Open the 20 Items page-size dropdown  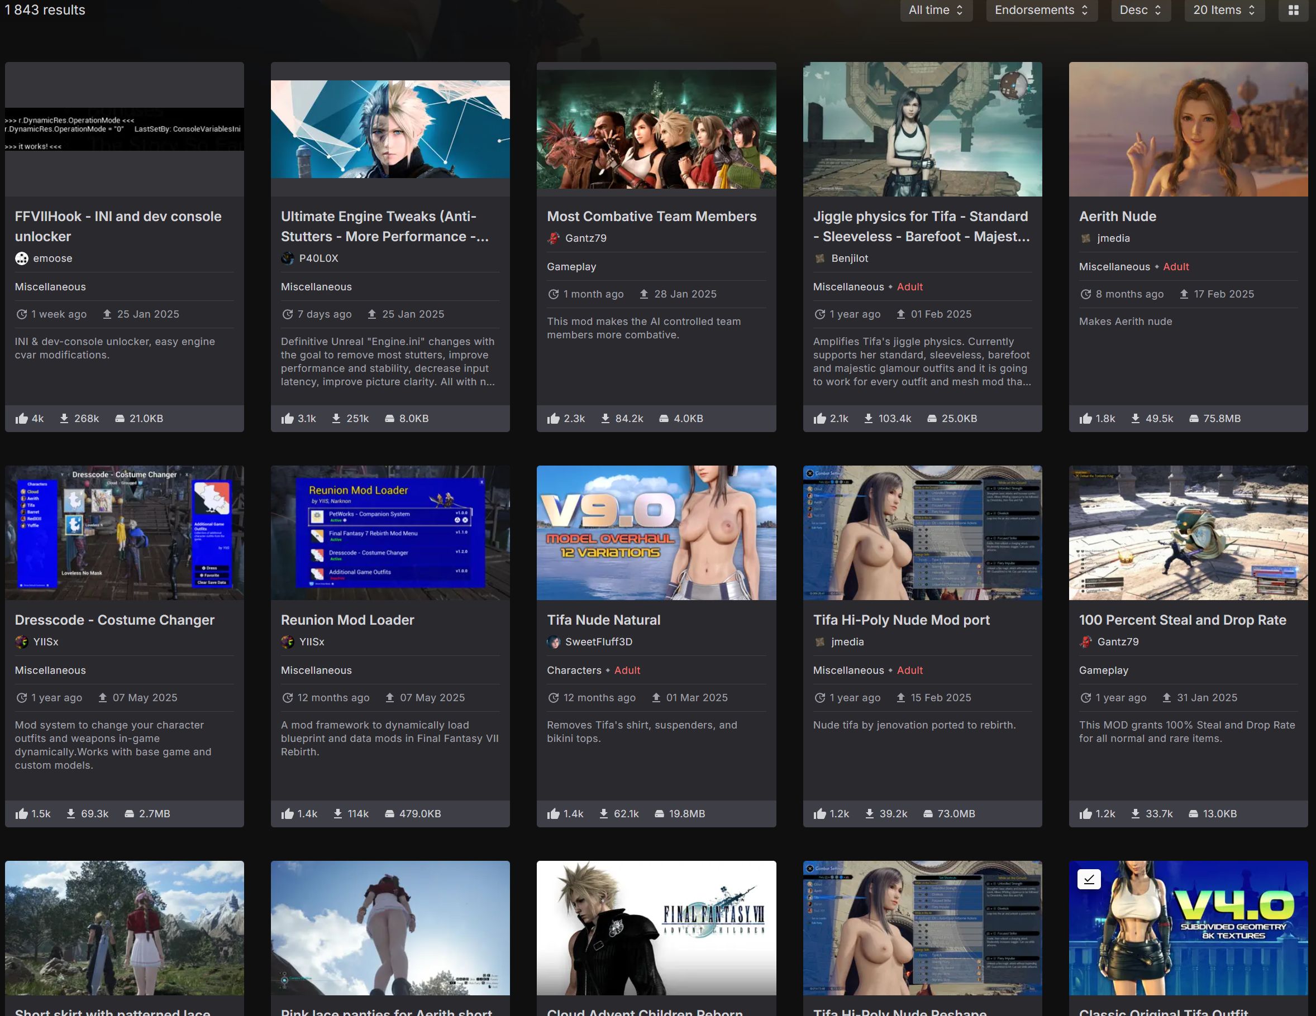click(1225, 10)
